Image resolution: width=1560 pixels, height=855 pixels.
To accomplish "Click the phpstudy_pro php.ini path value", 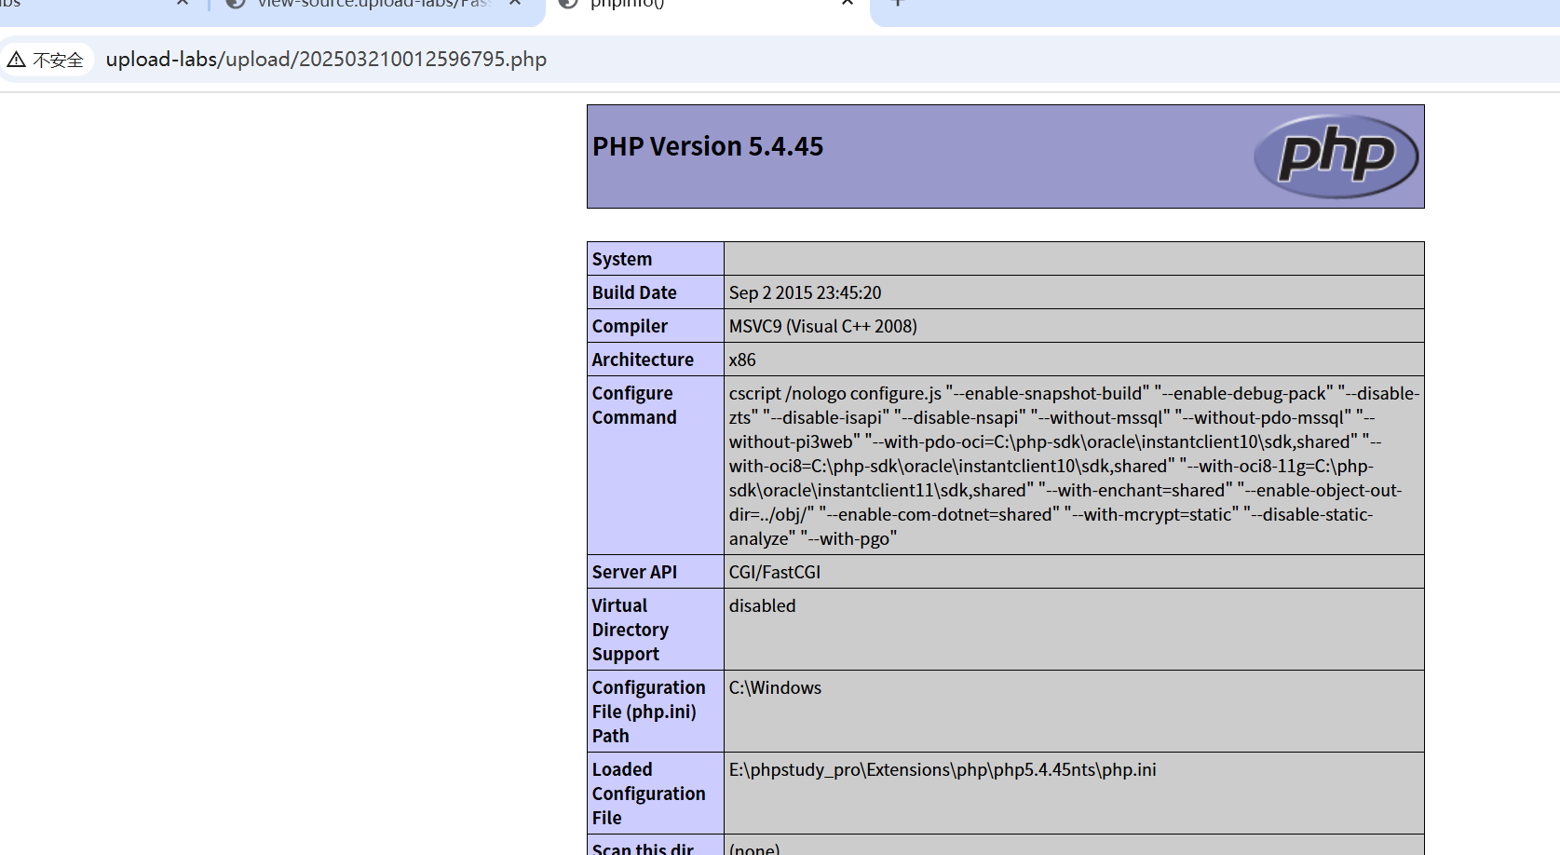I will pyautogui.click(x=943, y=769).
